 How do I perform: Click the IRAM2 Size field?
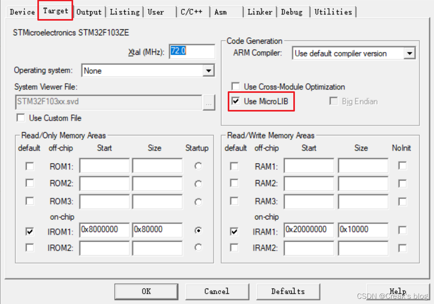point(363,248)
